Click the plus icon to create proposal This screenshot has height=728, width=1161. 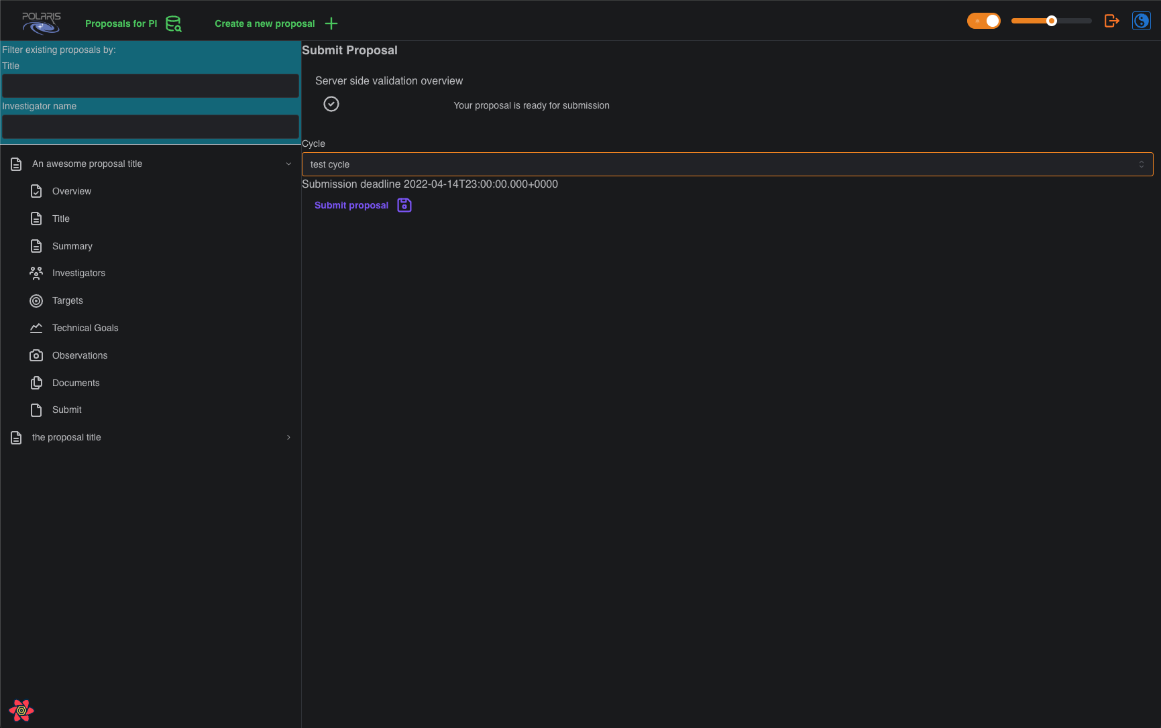(331, 23)
